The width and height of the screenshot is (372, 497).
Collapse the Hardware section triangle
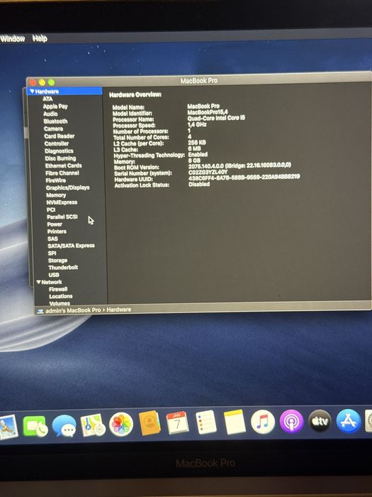[x=32, y=92]
